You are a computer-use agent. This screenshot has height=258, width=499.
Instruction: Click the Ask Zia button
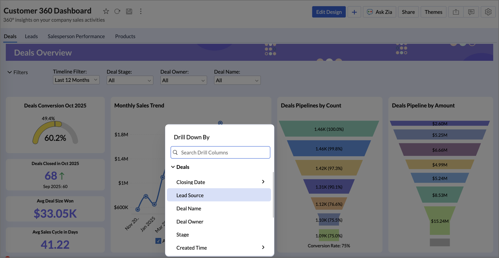click(379, 12)
